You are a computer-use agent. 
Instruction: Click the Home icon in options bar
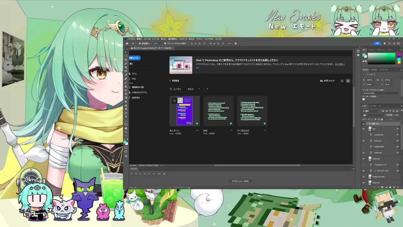[127, 44]
